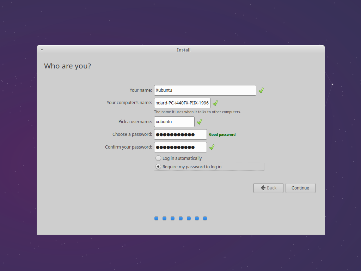Click the checkmark next to the computer's name

point(215,103)
